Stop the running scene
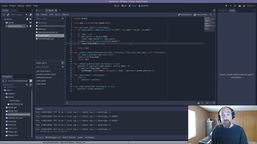Screen dimensions: 257x144 tap(235, 6)
